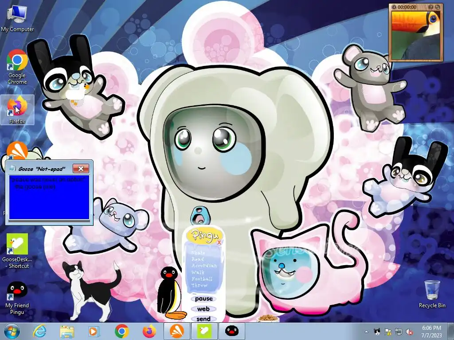Choose Skate in Pingu menu
Image resolution: width=454 pixels, height=340 pixels.
coord(198,252)
